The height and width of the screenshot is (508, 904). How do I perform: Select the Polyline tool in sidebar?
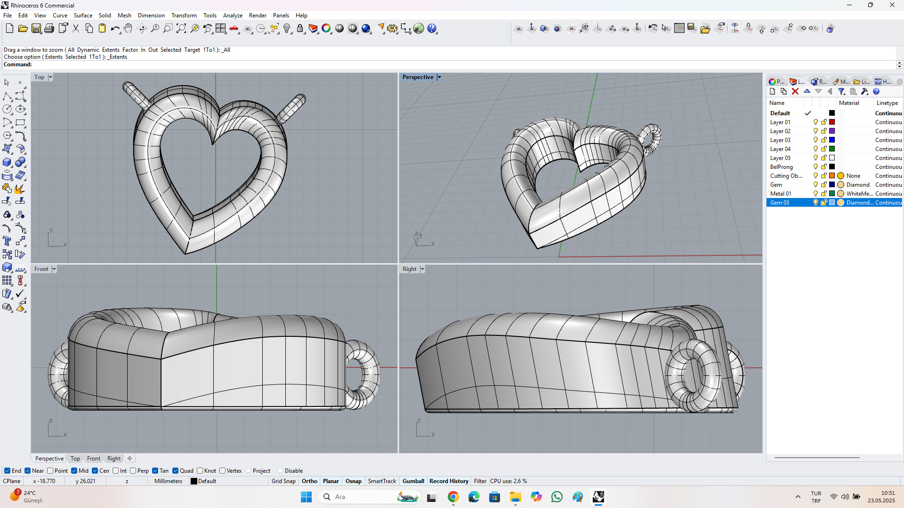pyautogui.click(x=7, y=96)
